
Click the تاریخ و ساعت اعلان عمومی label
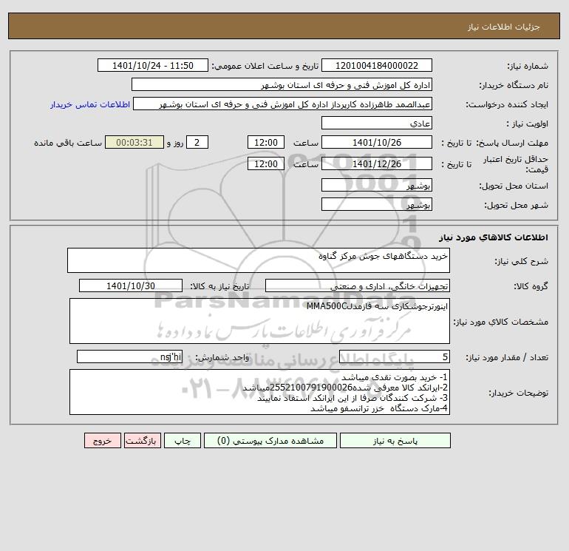(x=265, y=66)
